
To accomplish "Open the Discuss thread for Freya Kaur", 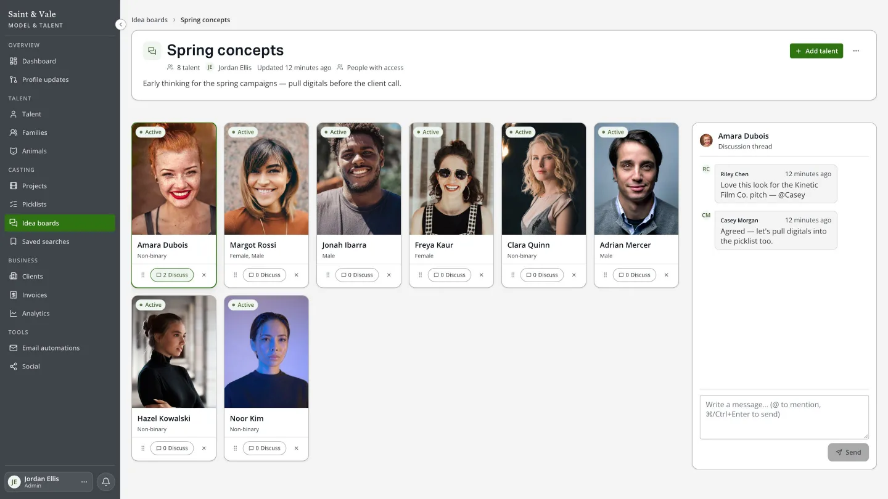I will tap(450, 275).
